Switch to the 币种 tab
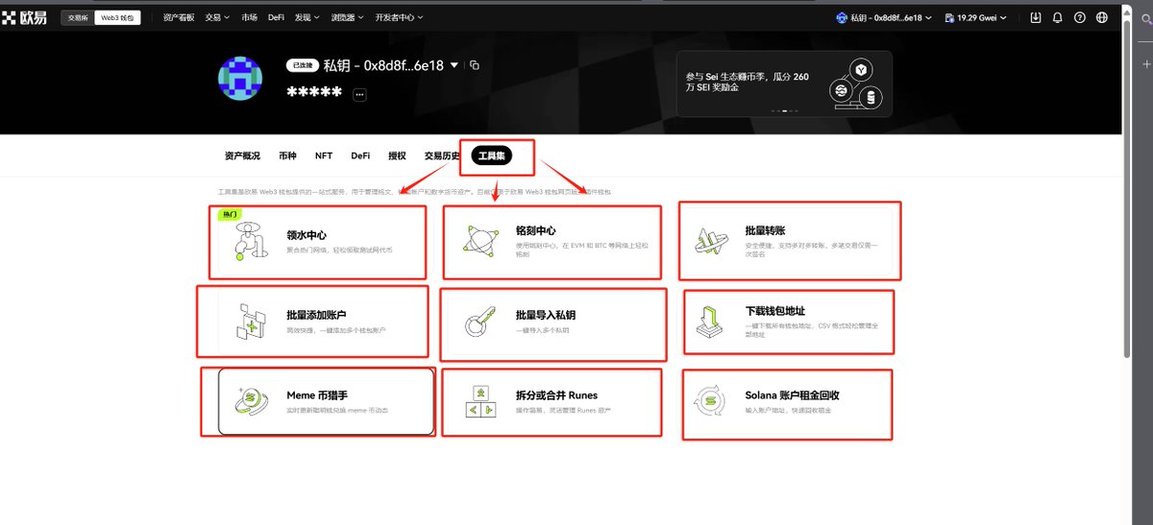This screenshot has height=525, width=1153. pyautogui.click(x=287, y=155)
